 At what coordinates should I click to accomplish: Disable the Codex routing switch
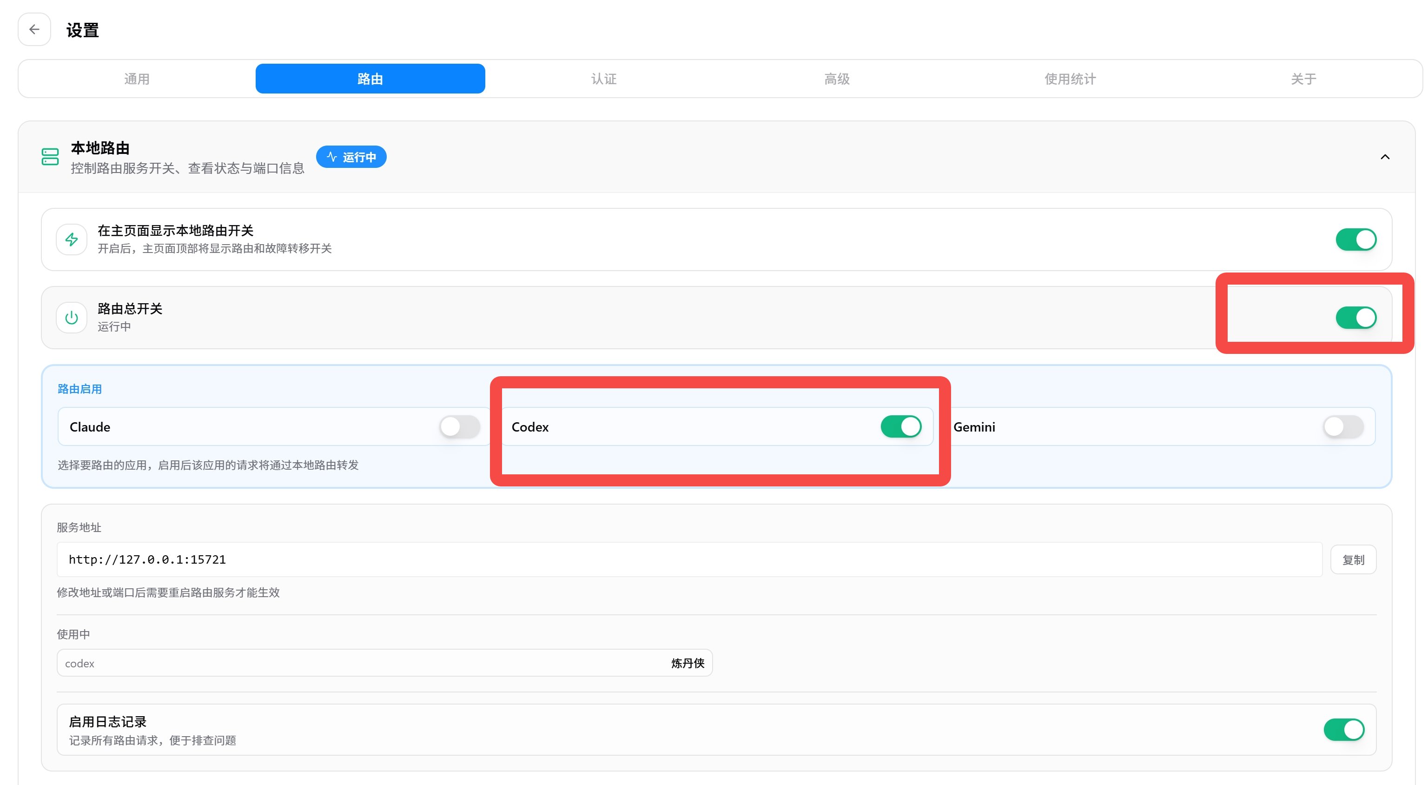pos(901,426)
